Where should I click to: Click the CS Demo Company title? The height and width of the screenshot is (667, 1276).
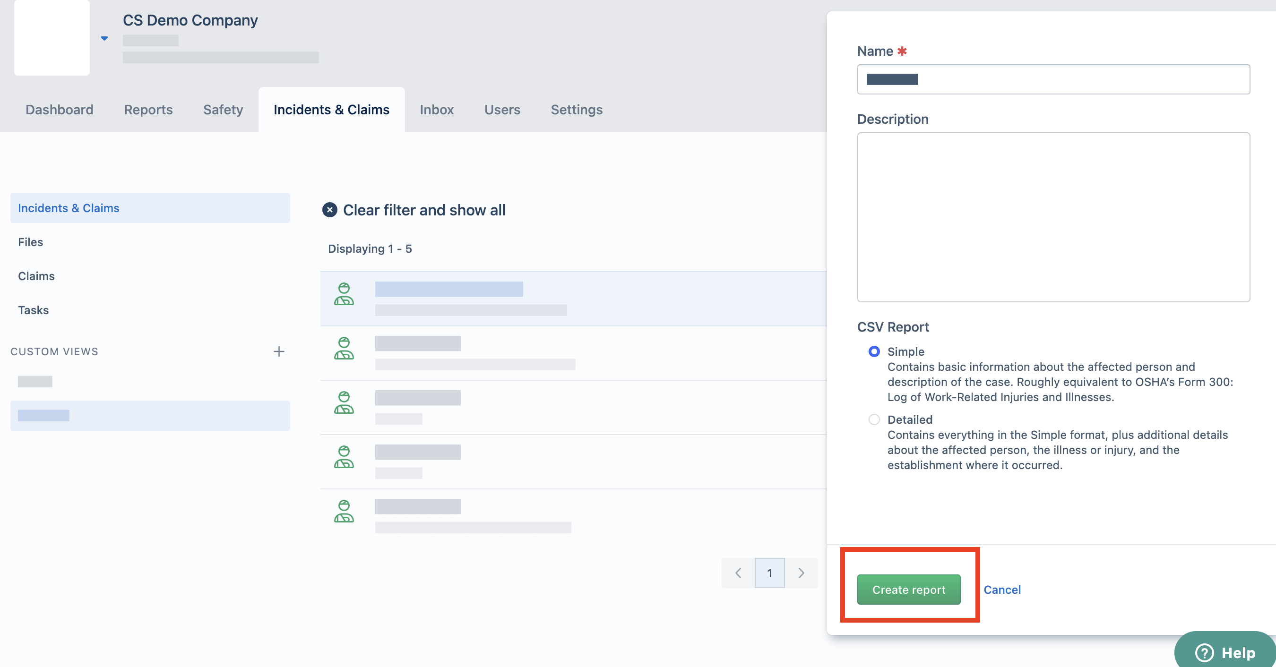point(190,20)
